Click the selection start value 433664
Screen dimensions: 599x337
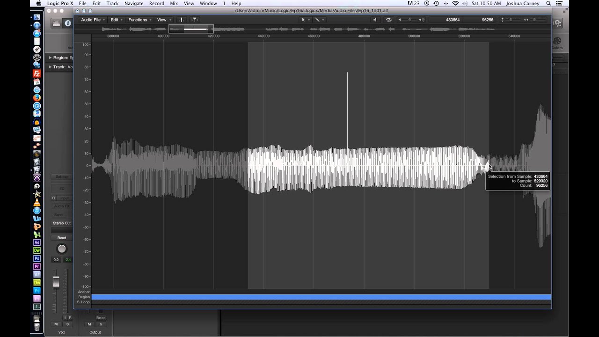click(x=453, y=20)
